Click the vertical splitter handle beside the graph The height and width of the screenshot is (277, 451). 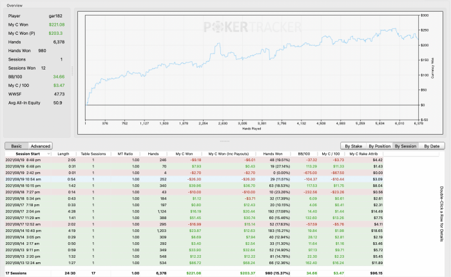click(72, 71)
